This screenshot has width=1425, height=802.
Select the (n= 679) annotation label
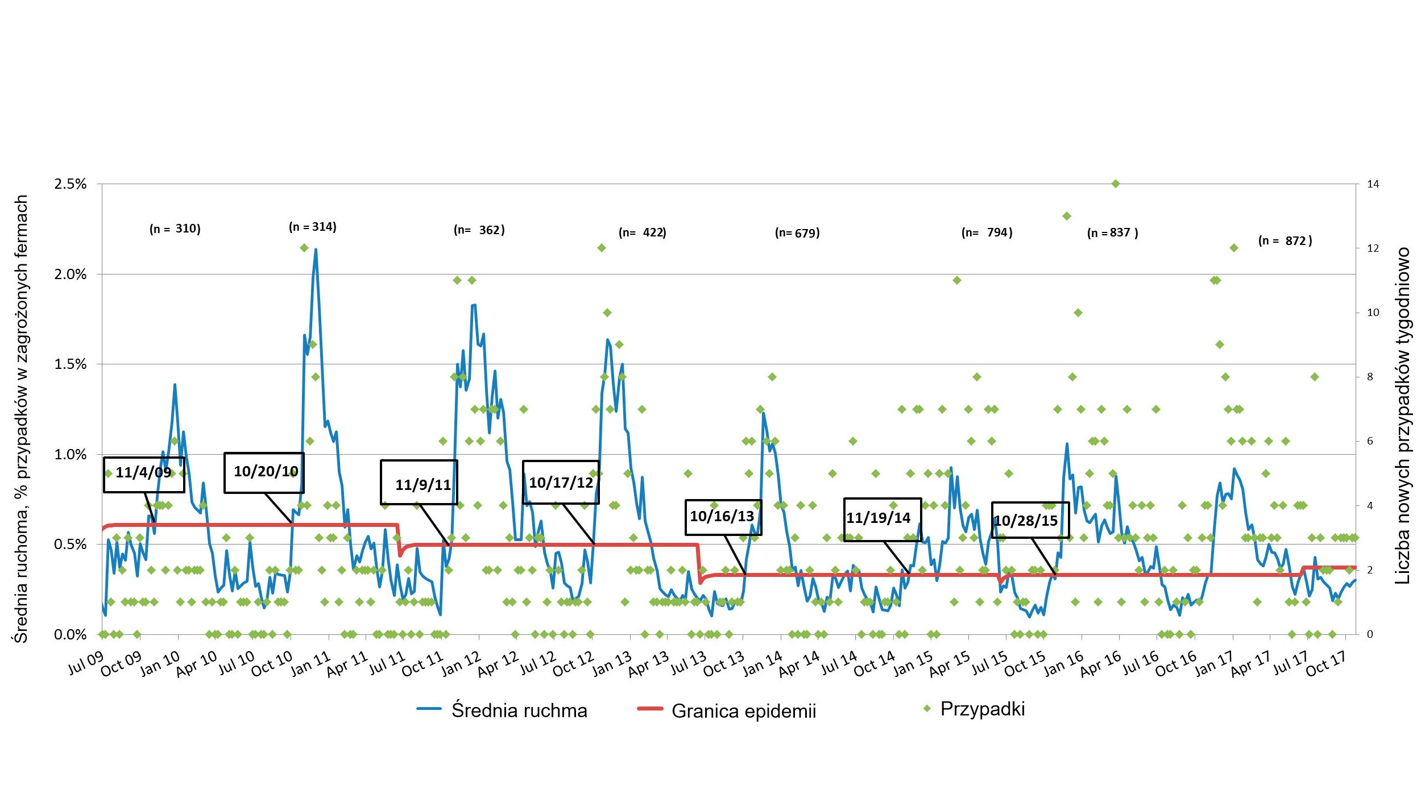click(797, 233)
